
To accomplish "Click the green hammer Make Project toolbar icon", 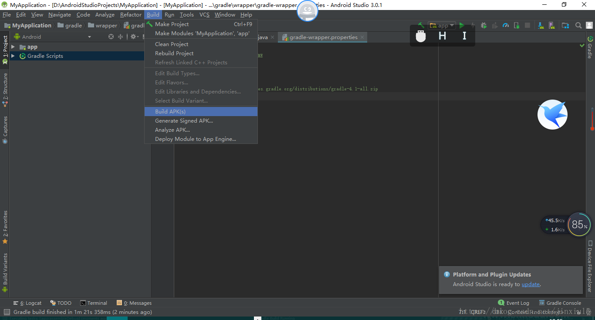I will pyautogui.click(x=421, y=25).
